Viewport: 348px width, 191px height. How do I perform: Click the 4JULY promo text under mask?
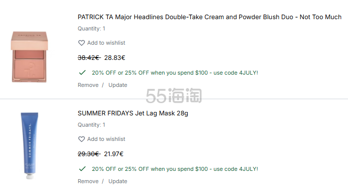click(x=175, y=169)
